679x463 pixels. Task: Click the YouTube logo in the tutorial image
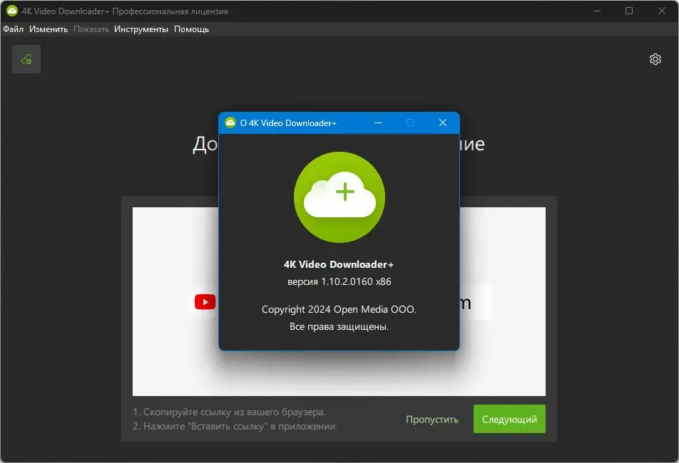pyautogui.click(x=205, y=302)
